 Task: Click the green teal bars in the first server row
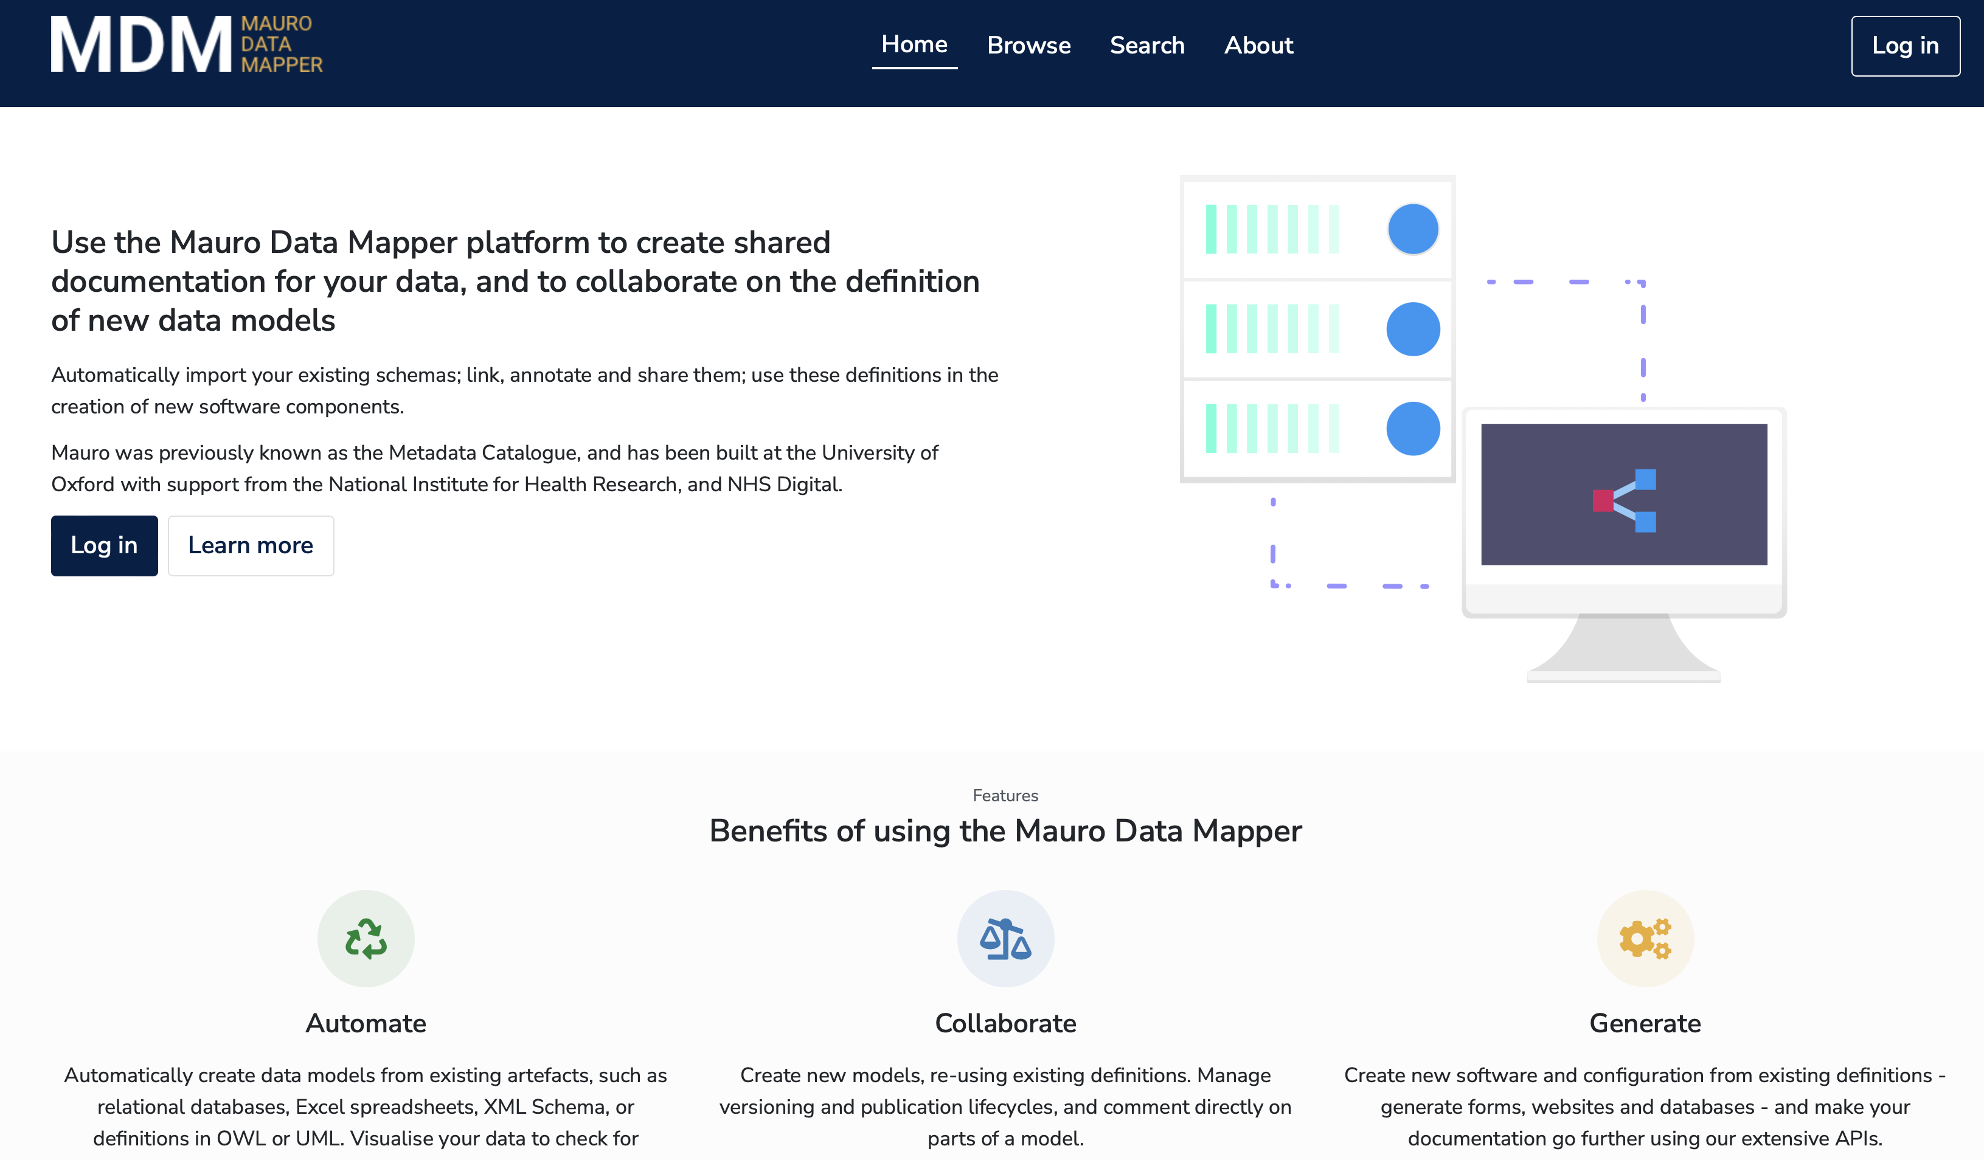point(1272,229)
